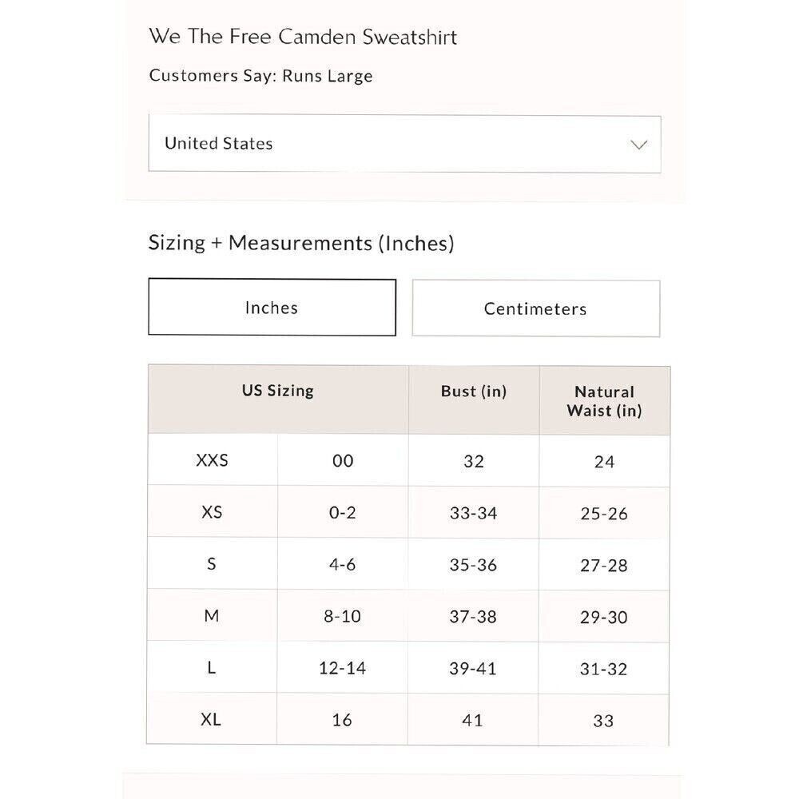The height and width of the screenshot is (799, 799).
Task: Click the 37-38 bust measurement cell
Action: [473, 617]
